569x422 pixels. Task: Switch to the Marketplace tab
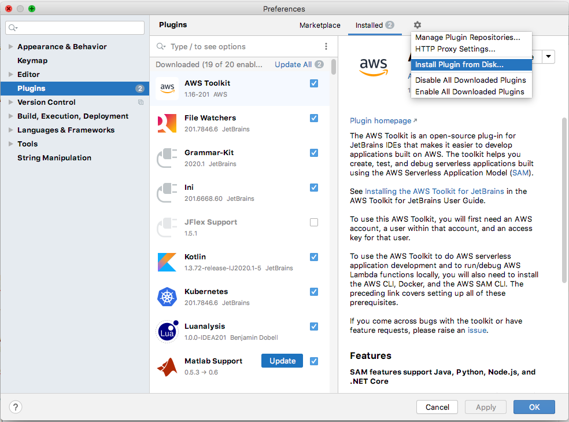tap(320, 25)
